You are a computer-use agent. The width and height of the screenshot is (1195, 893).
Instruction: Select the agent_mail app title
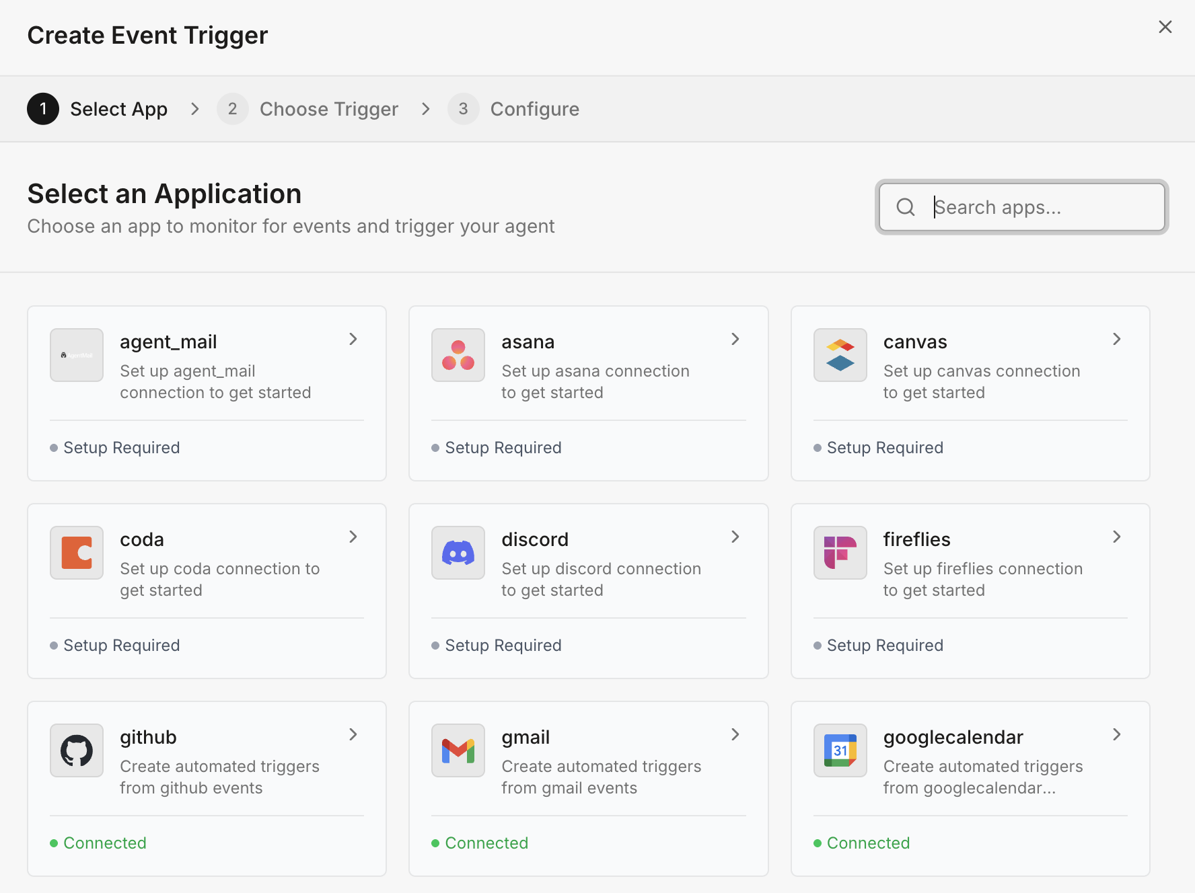pos(168,342)
